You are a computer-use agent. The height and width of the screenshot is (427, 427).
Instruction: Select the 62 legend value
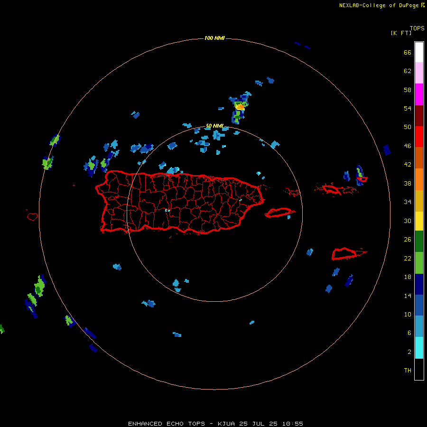(408, 71)
